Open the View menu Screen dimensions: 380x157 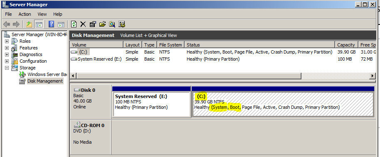(42, 14)
